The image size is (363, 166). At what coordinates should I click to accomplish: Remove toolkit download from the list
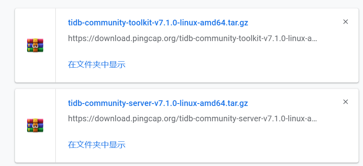[346, 22]
